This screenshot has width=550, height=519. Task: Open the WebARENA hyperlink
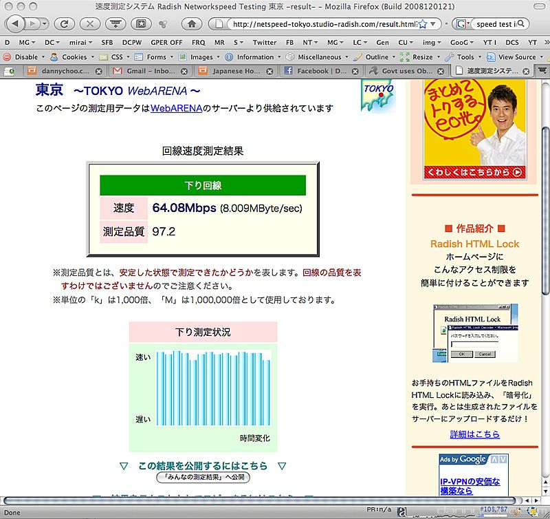click(176, 108)
